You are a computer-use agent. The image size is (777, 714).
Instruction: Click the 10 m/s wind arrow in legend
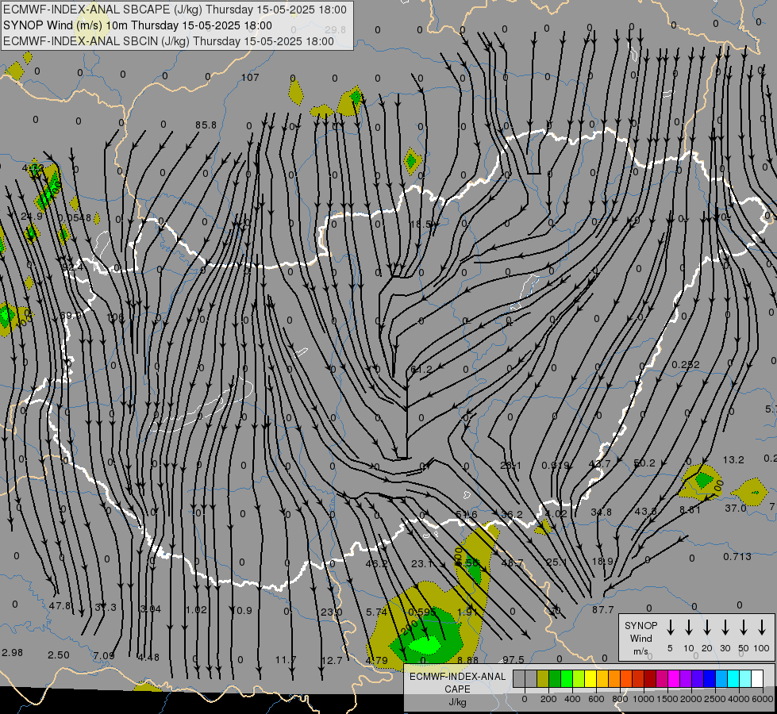tap(689, 628)
